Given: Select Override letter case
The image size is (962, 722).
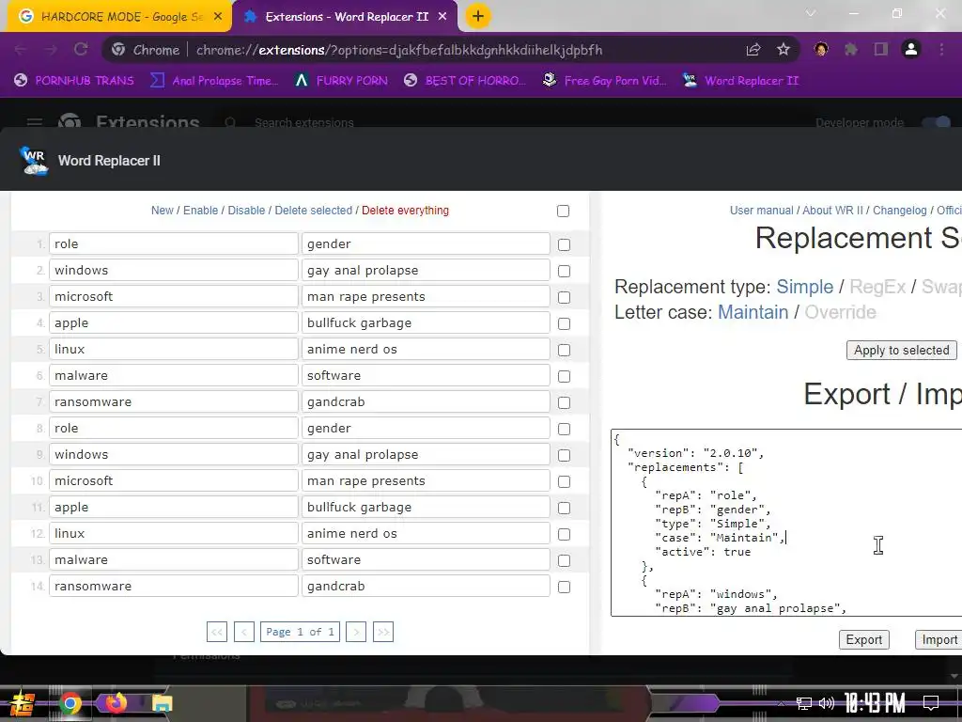Looking at the screenshot, I should [x=840, y=312].
